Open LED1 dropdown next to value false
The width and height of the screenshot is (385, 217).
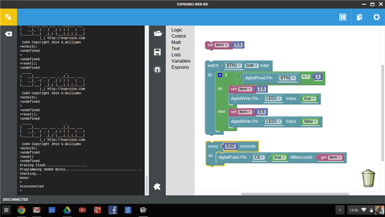[273, 122]
